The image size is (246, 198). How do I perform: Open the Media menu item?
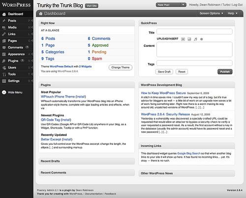coord(12,28)
